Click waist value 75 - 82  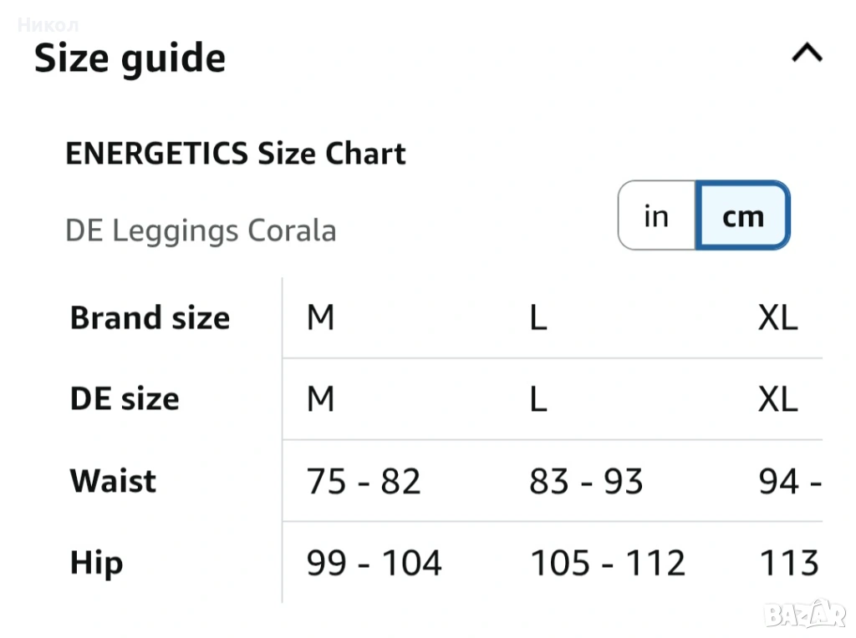pos(364,482)
